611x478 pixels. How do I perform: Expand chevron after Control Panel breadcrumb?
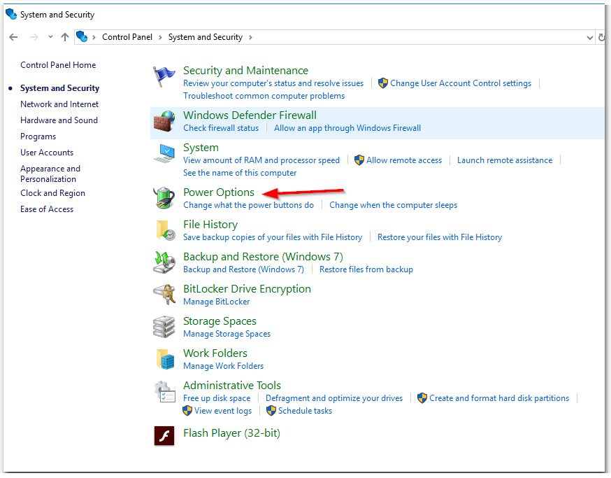click(160, 38)
